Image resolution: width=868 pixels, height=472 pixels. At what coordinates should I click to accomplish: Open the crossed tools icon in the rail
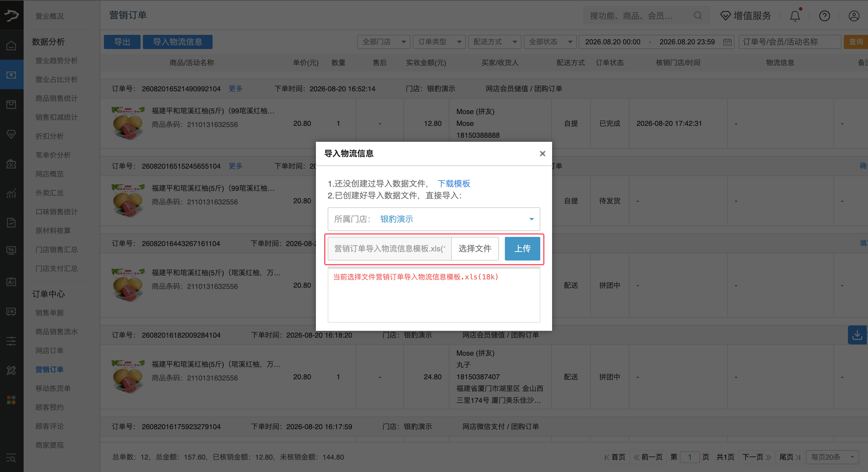click(x=11, y=370)
